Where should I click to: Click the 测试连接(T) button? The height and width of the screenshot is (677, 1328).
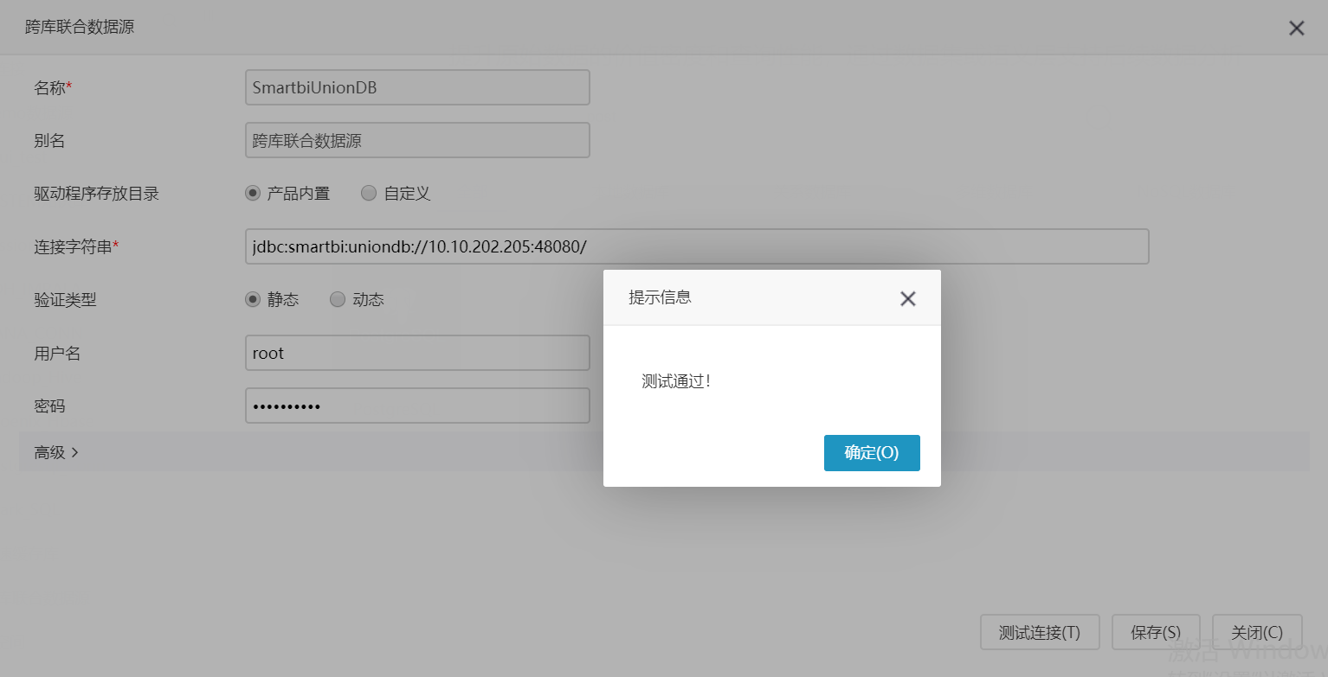(1040, 632)
